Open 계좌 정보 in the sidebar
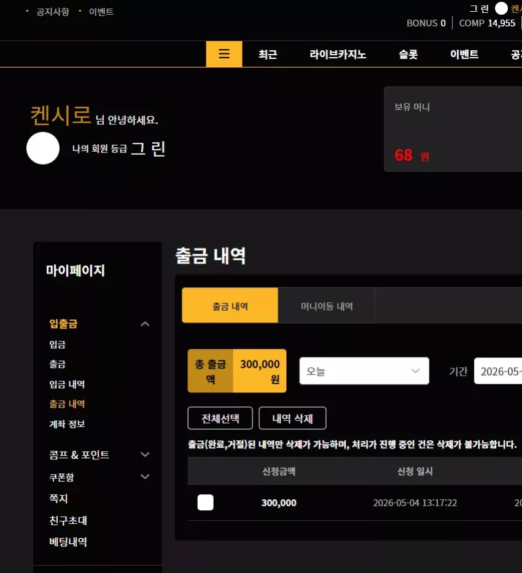This screenshot has height=573, width=522. [67, 424]
